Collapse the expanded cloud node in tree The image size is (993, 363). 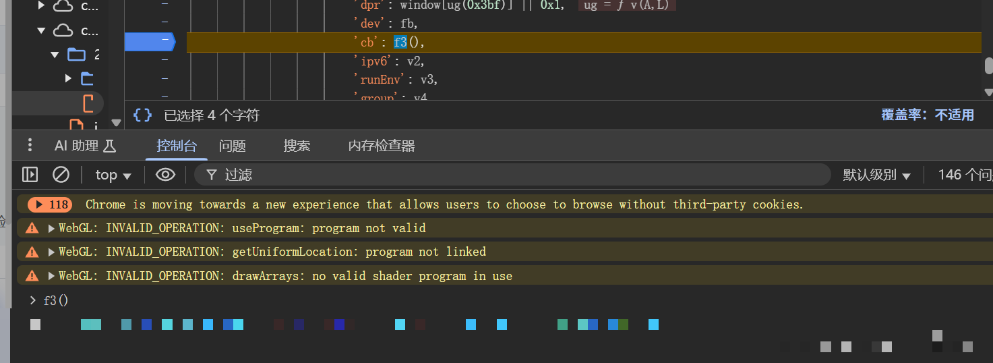pos(41,30)
